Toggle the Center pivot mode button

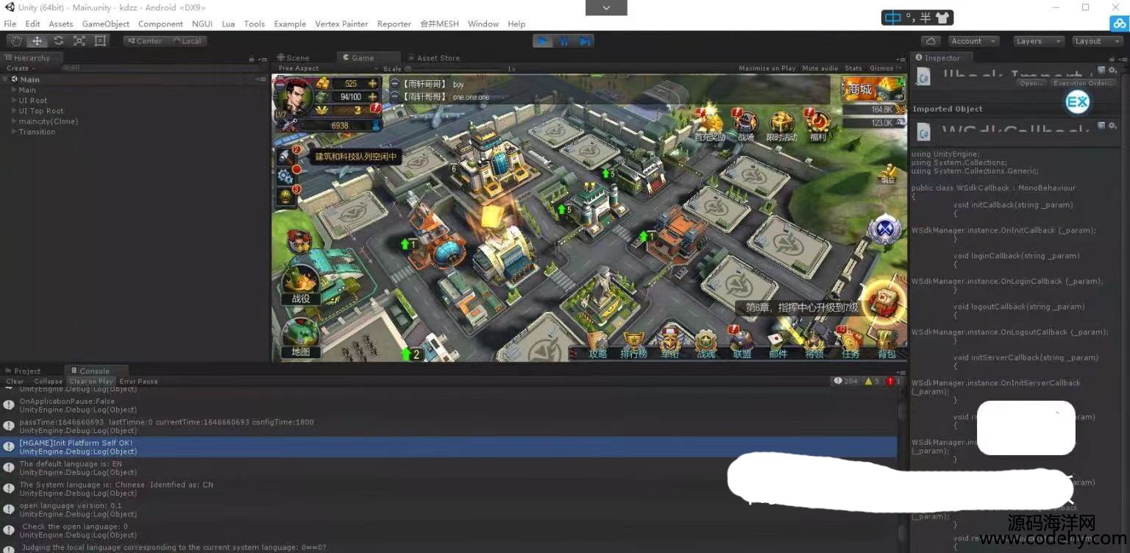pos(144,41)
